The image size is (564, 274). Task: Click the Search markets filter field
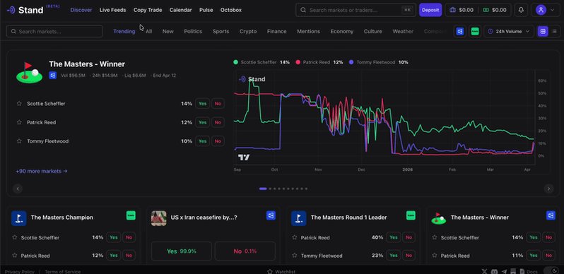click(54, 31)
